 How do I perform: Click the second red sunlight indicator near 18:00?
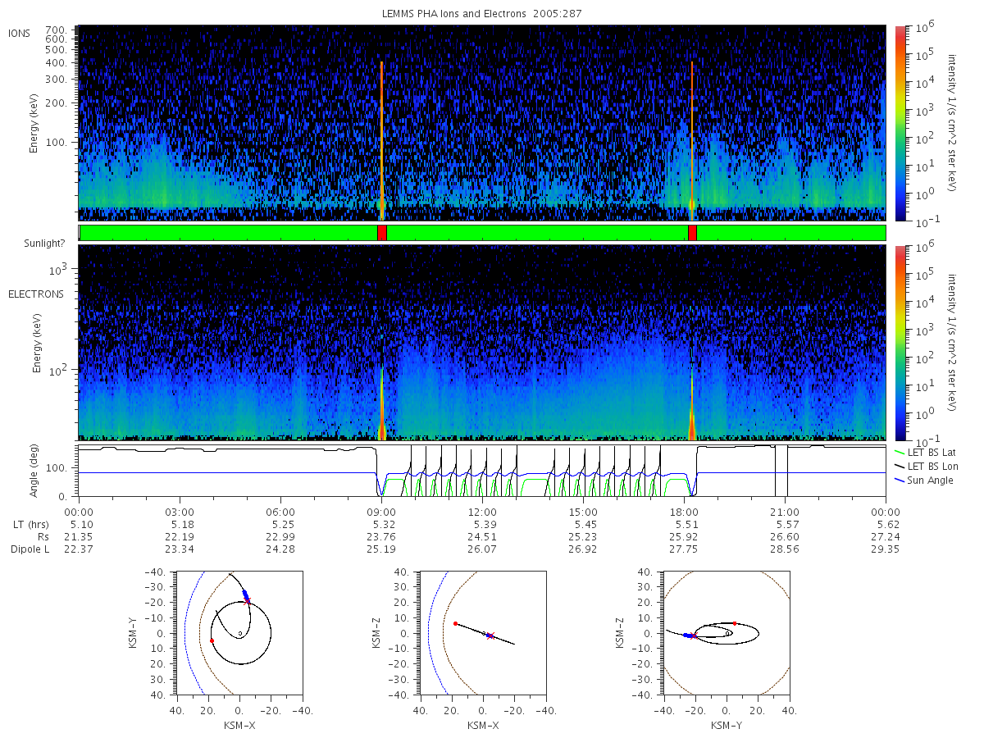(692, 233)
